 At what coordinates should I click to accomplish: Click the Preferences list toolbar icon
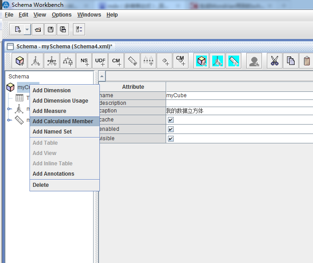[79, 30]
